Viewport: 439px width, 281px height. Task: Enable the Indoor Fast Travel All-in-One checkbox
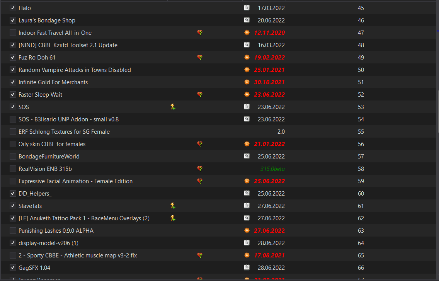[13, 32]
